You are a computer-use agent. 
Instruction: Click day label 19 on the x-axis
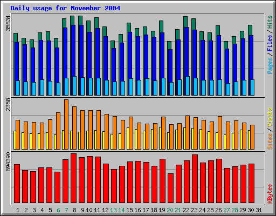pyautogui.click(x=162, y=210)
